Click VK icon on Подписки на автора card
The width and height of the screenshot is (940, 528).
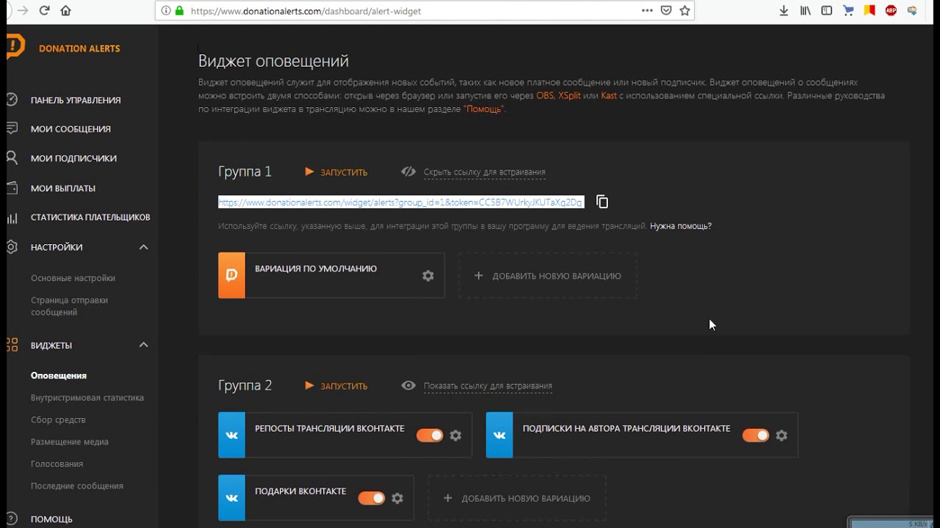[x=499, y=435]
